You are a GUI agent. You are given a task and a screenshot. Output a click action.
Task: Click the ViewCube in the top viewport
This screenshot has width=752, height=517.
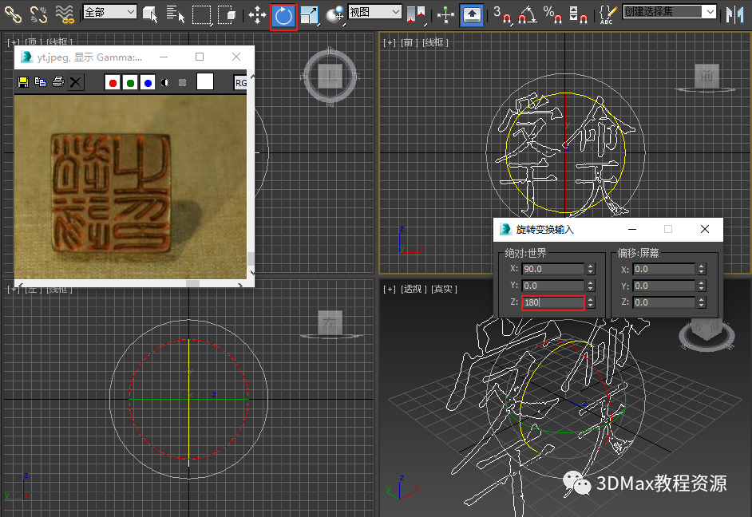[330, 77]
